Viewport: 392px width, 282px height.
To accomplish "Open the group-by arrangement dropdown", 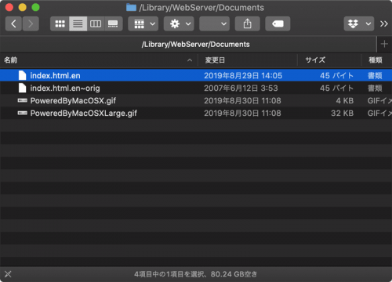I will 143,23.
